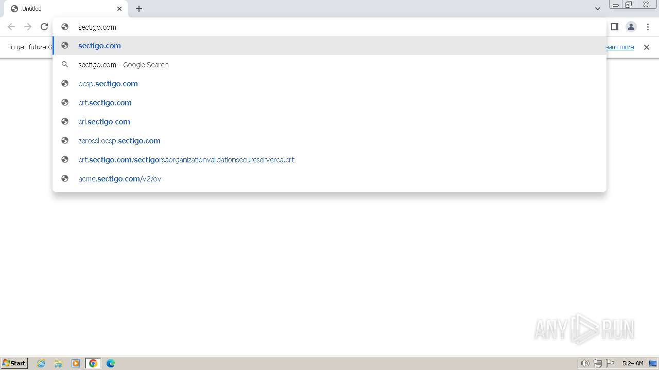This screenshot has width=659, height=370.
Task: Minimize the Chrome window
Action: click(616, 5)
